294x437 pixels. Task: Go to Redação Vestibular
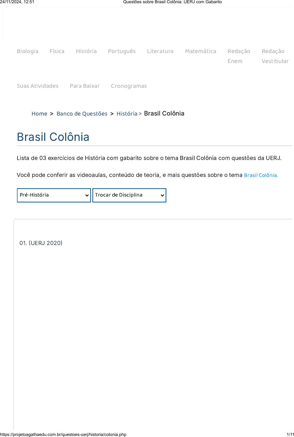[275, 56]
